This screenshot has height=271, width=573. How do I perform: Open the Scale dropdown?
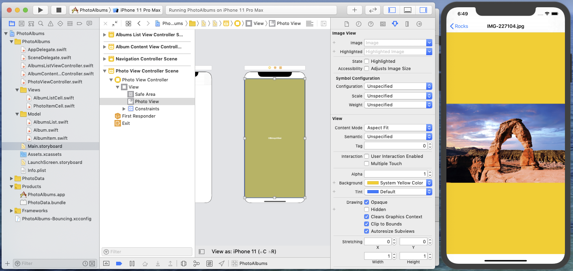pos(398,96)
